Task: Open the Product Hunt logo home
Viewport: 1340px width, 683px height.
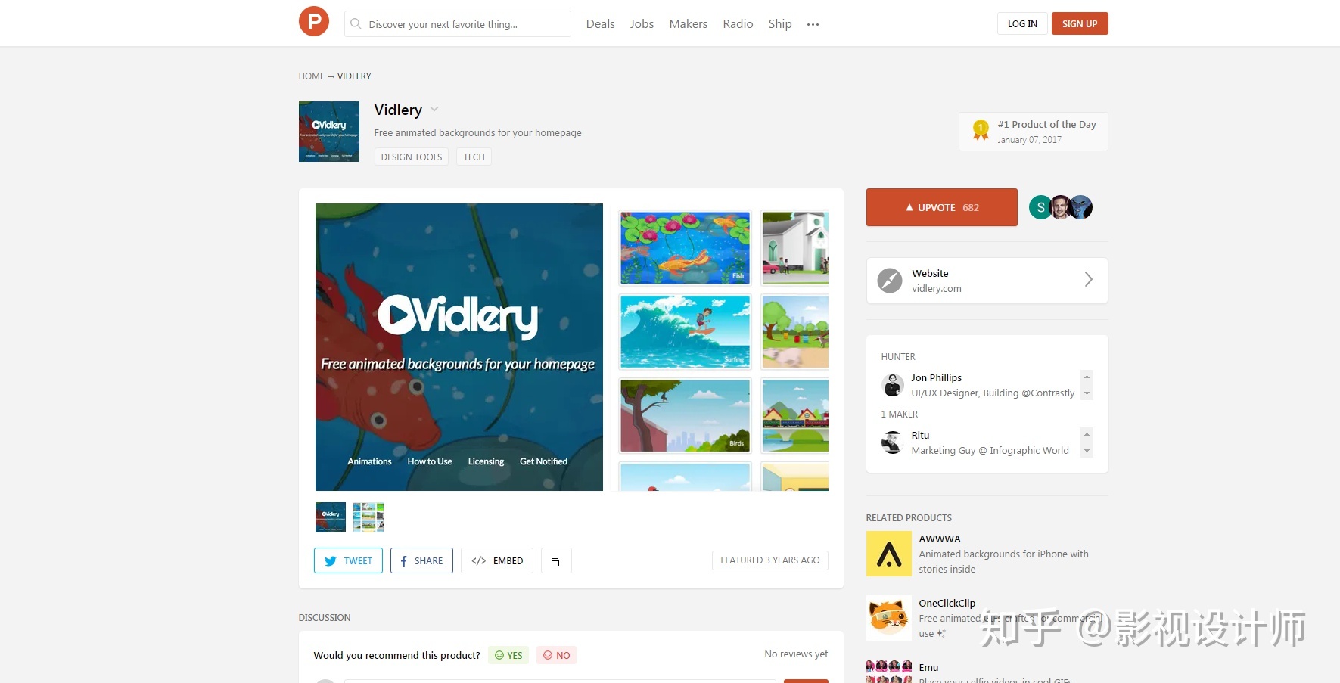Action: [314, 21]
